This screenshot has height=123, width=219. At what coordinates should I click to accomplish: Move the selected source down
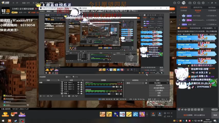click(x=76, y=96)
